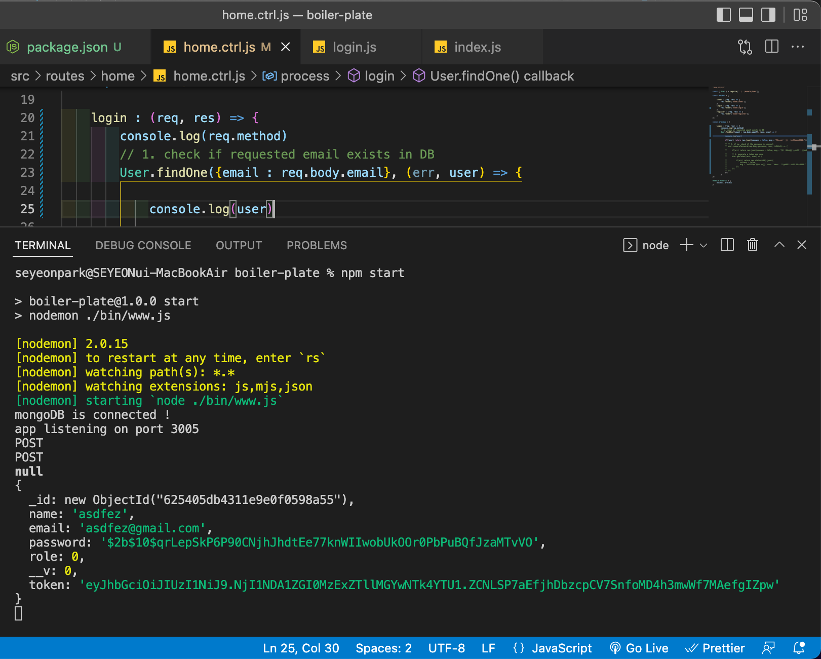Select 'Ln 25, Col 30' to go to line

tap(300, 648)
